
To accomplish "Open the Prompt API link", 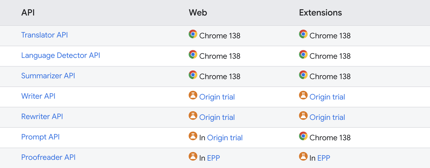I will click(40, 137).
